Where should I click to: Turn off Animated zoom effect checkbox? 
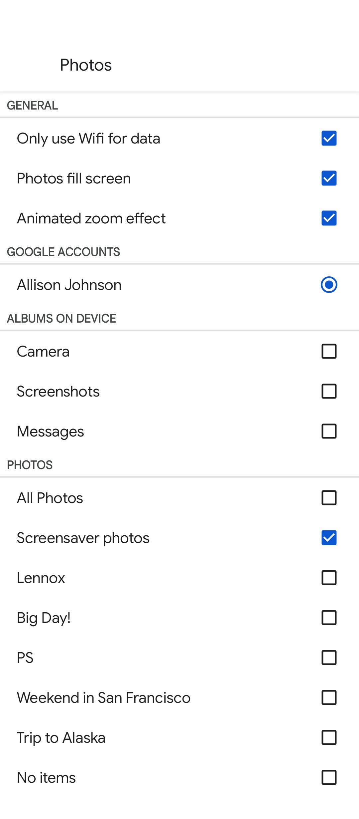329,218
